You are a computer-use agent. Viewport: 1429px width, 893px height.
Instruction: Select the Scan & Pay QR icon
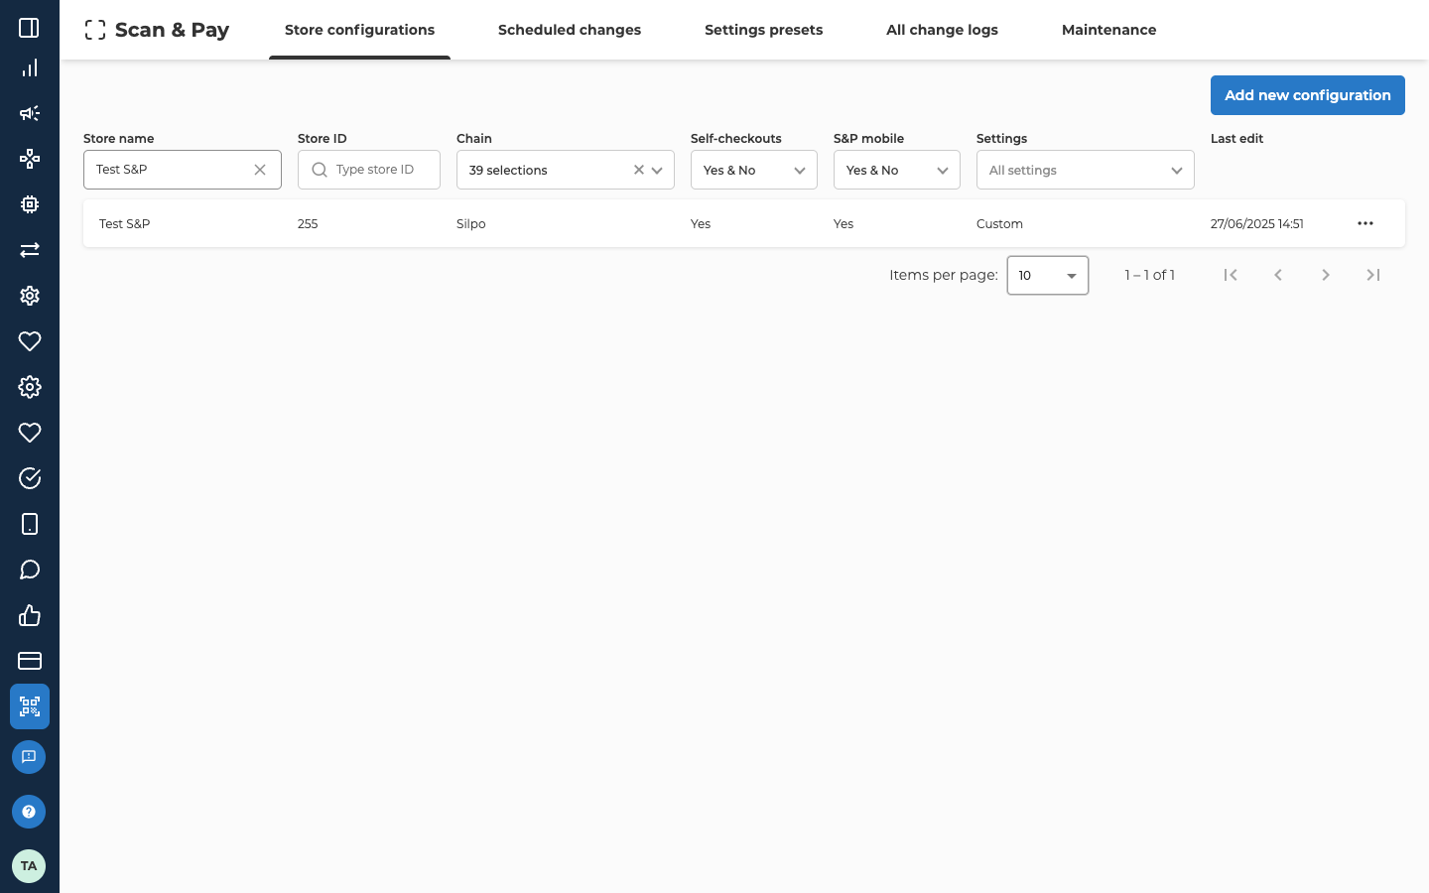pyautogui.click(x=30, y=706)
